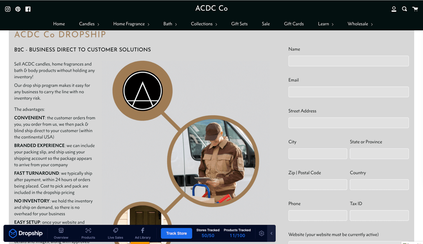
Task: Open the account profile icon
Action: pyautogui.click(x=394, y=9)
